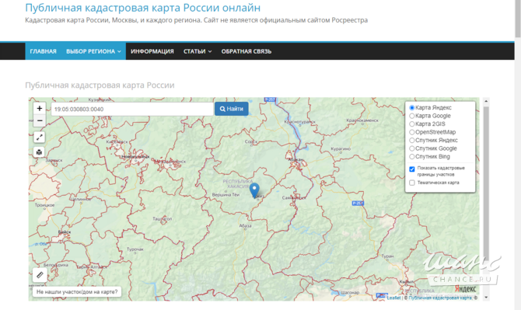Click the Leaflet attribution link

tap(393, 298)
